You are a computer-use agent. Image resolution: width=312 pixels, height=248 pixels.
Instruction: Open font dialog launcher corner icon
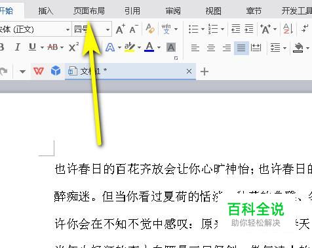(176, 58)
